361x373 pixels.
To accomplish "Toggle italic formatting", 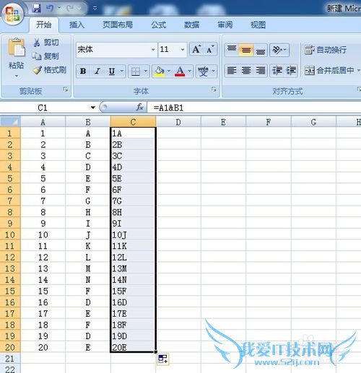I will click(97, 71).
